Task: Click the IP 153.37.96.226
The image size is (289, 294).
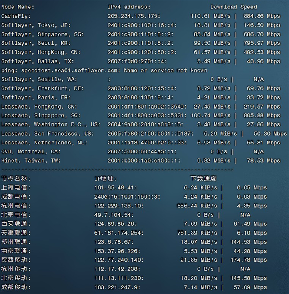Action: pyautogui.click(x=117, y=251)
